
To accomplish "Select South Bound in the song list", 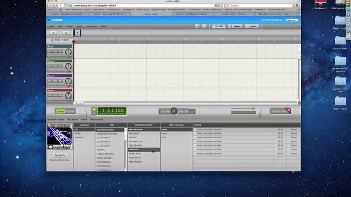I will click(135, 158).
